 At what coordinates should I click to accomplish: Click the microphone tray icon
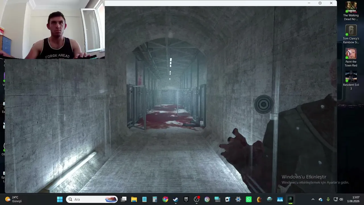328,199
